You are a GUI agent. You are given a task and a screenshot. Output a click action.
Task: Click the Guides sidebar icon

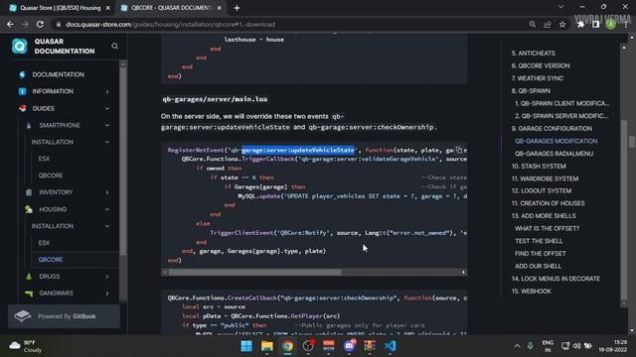click(22, 108)
